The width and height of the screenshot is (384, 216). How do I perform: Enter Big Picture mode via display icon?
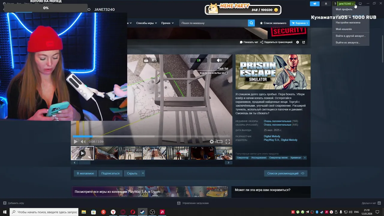[x=360, y=4]
